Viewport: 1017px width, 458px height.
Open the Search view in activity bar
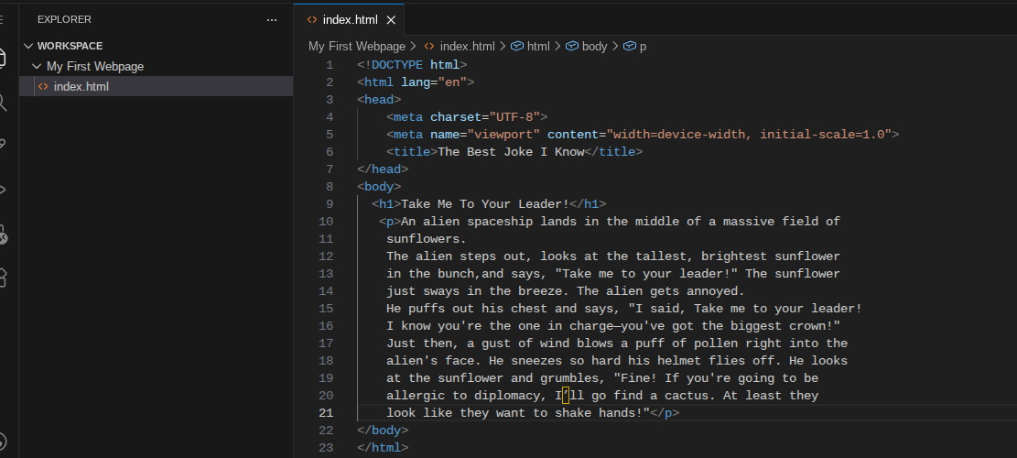(x=4, y=103)
